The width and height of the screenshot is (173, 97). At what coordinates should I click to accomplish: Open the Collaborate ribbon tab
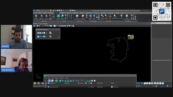(x=103, y=13)
